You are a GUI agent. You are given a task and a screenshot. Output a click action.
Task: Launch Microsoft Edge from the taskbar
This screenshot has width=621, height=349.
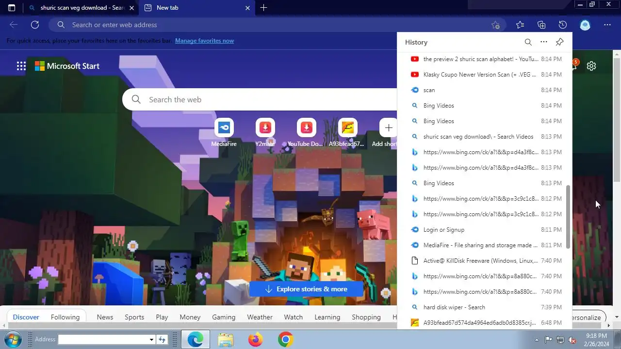(196, 339)
